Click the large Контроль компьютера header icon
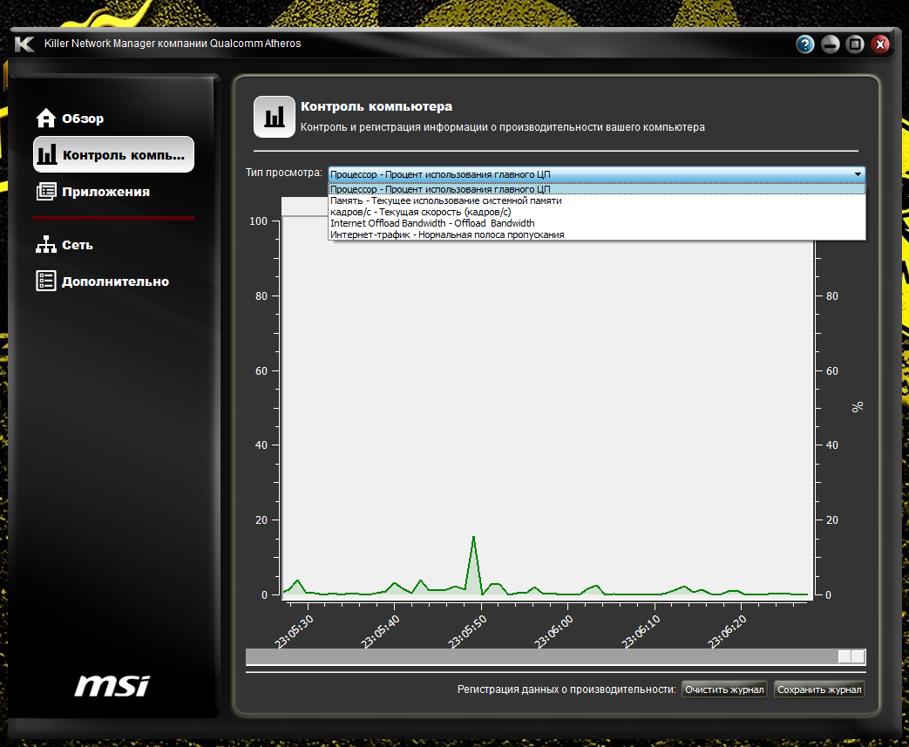Viewport: 909px width, 747px height. [x=274, y=117]
